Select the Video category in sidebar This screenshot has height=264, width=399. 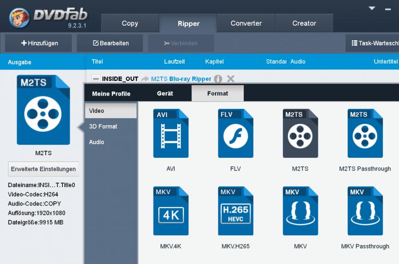point(111,111)
